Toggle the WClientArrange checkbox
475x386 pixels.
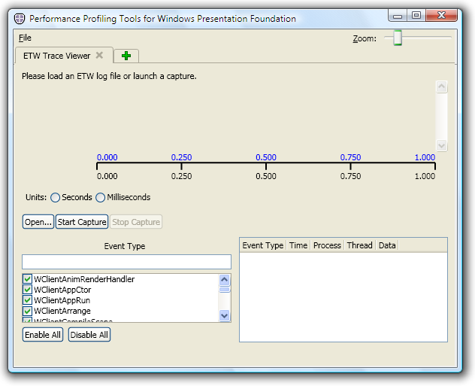(27, 311)
